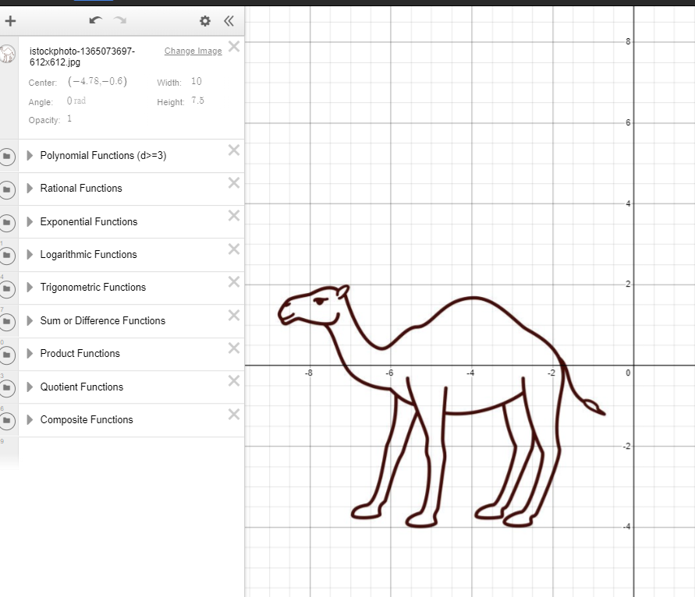Image resolution: width=695 pixels, height=597 pixels.
Task: Open the Change Image link
Action: tap(193, 50)
